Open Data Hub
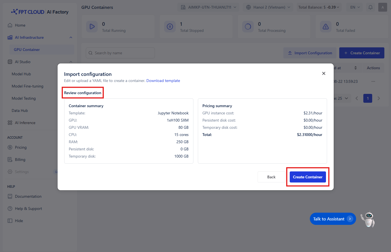This screenshot has width=391, height=252. tap(20, 110)
